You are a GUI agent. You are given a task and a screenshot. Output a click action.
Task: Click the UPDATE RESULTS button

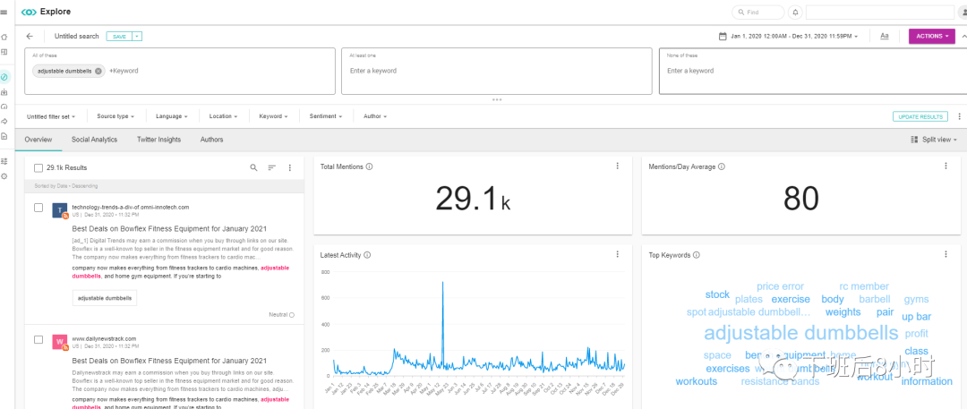point(920,116)
